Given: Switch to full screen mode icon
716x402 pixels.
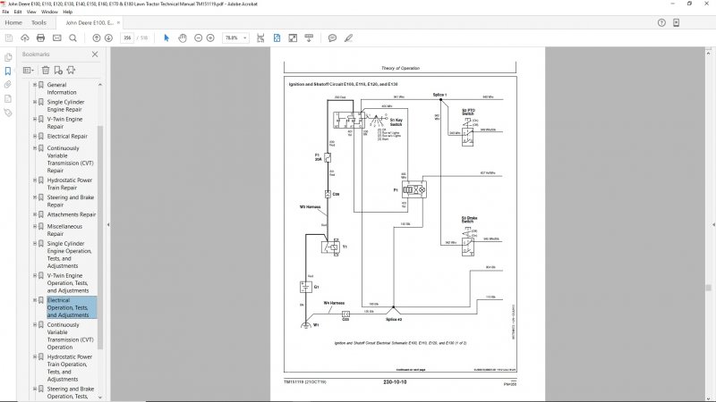Looking at the screenshot, I should coord(293,38).
